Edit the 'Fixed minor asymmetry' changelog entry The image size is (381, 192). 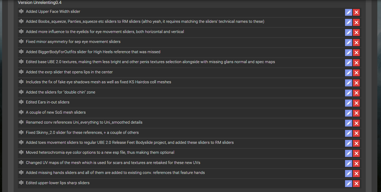[348, 42]
